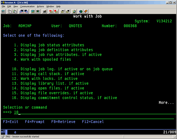This screenshot has width=177, height=139.
Task: Select option 16 Display commitment control status
Action: click(64, 98)
